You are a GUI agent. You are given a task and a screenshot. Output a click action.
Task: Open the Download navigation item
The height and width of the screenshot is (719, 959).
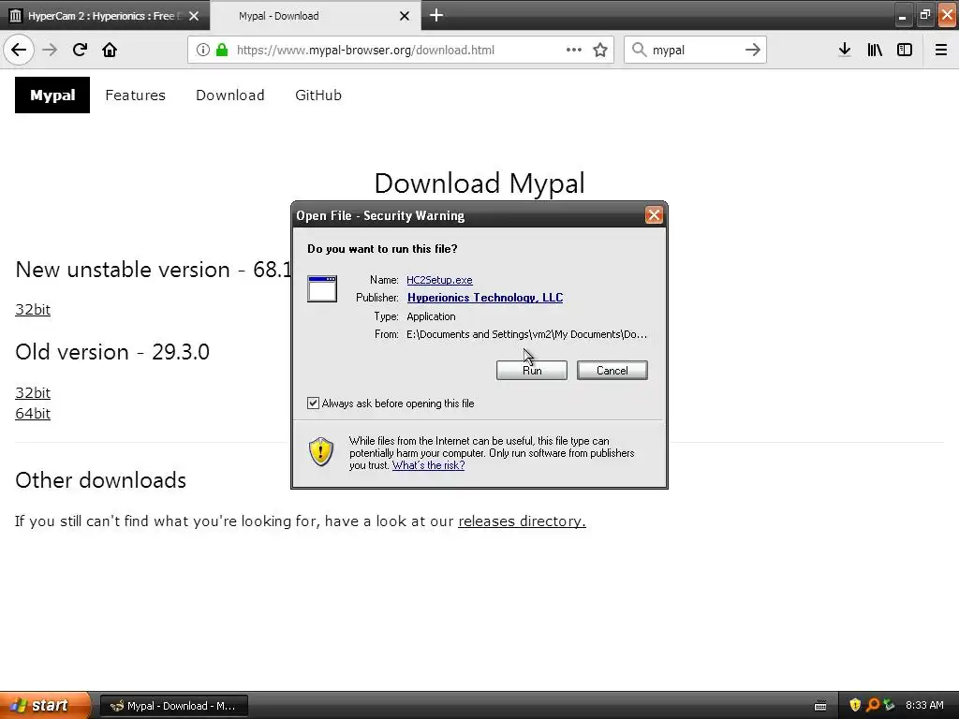230,95
